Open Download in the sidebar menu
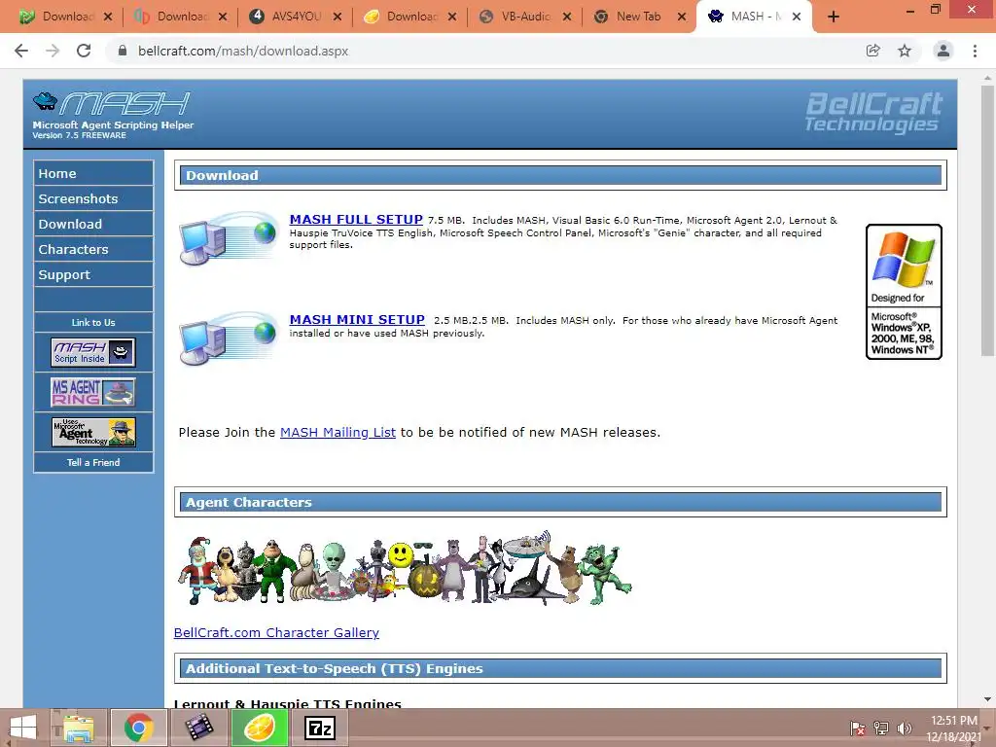The image size is (996, 747). [x=93, y=225]
